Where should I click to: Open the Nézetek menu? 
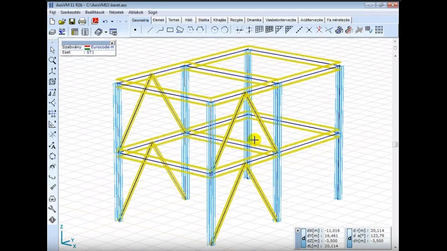point(116,12)
